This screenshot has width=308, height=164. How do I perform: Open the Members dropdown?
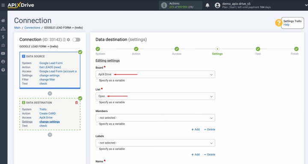(x=155, y=118)
